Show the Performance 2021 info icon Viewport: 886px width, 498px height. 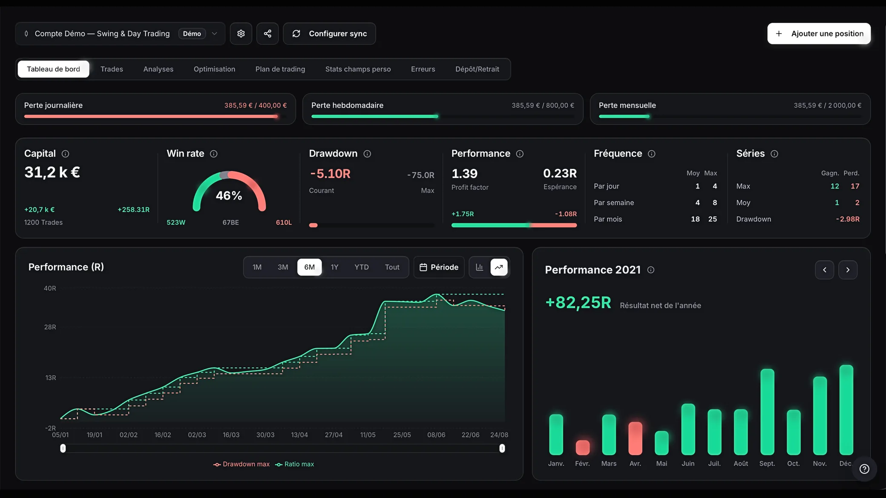(x=651, y=270)
